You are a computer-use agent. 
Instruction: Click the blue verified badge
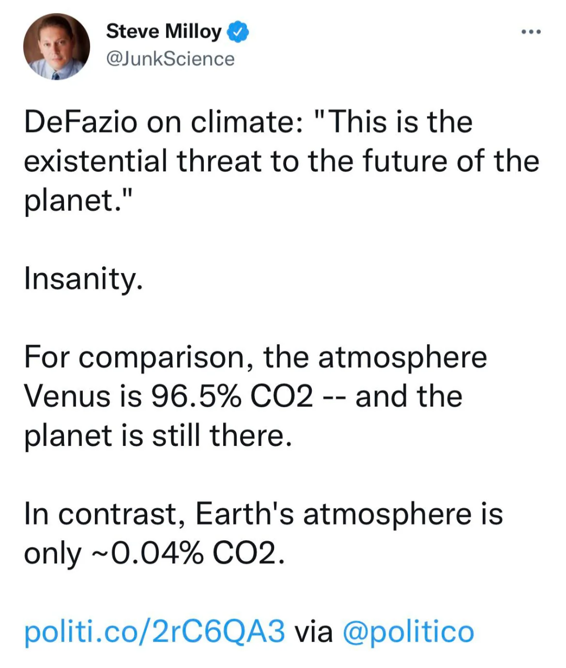click(237, 32)
